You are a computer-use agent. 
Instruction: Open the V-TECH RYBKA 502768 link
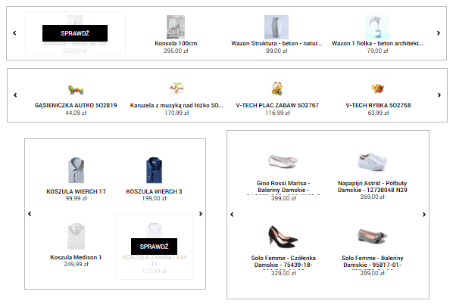coord(378,105)
